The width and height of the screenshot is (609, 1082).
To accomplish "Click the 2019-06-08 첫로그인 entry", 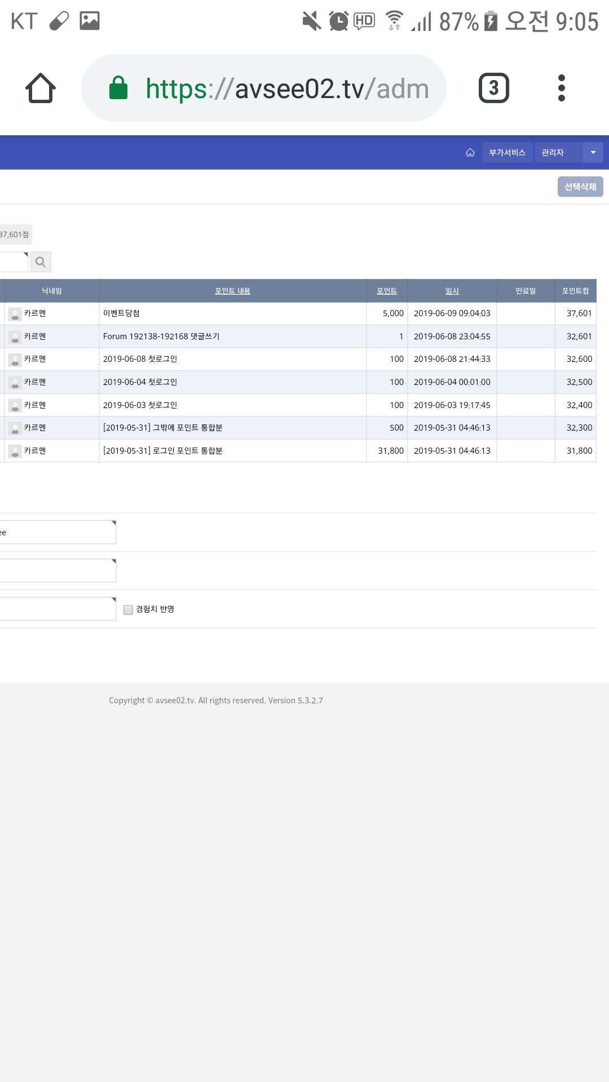I will (x=140, y=359).
